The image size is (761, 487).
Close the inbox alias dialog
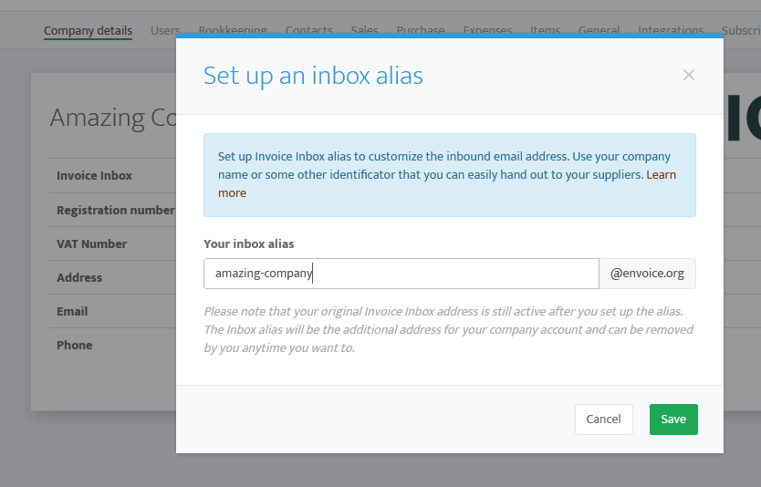[x=688, y=75]
